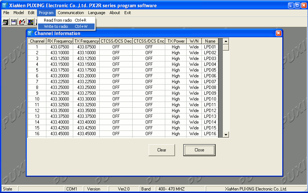Click TX Power High in channel 4 row
This screenshot has width=308, height=193.
pos(176,64)
